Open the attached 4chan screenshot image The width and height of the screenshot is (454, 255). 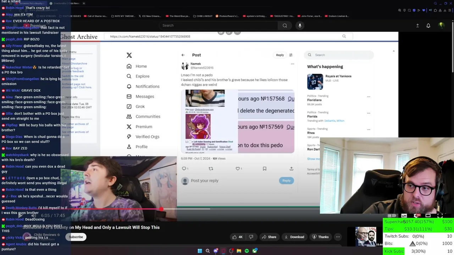[237, 121]
